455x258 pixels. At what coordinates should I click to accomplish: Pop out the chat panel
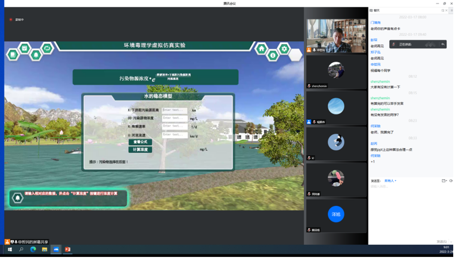[443, 10]
